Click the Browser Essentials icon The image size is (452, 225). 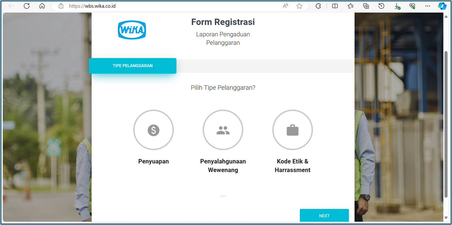point(412,6)
